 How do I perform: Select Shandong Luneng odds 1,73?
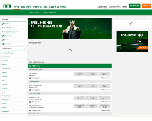click(104, 98)
